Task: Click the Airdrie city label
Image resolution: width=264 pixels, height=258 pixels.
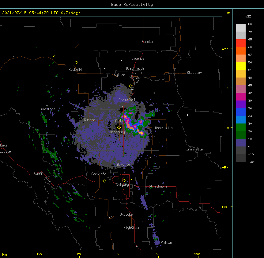Action: click(x=124, y=165)
